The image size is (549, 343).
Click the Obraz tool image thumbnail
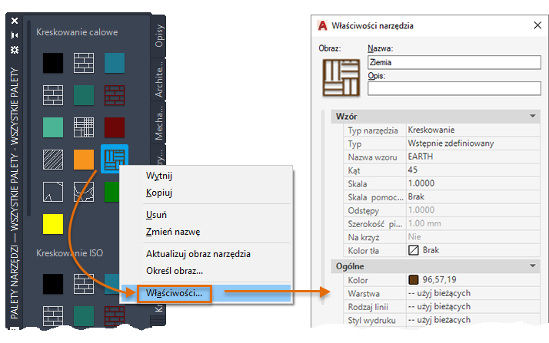point(341,78)
